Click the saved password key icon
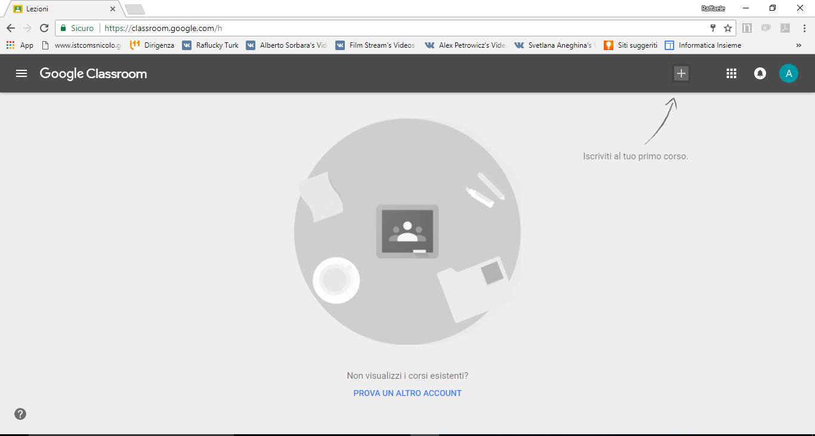This screenshot has width=815, height=436. tap(712, 28)
